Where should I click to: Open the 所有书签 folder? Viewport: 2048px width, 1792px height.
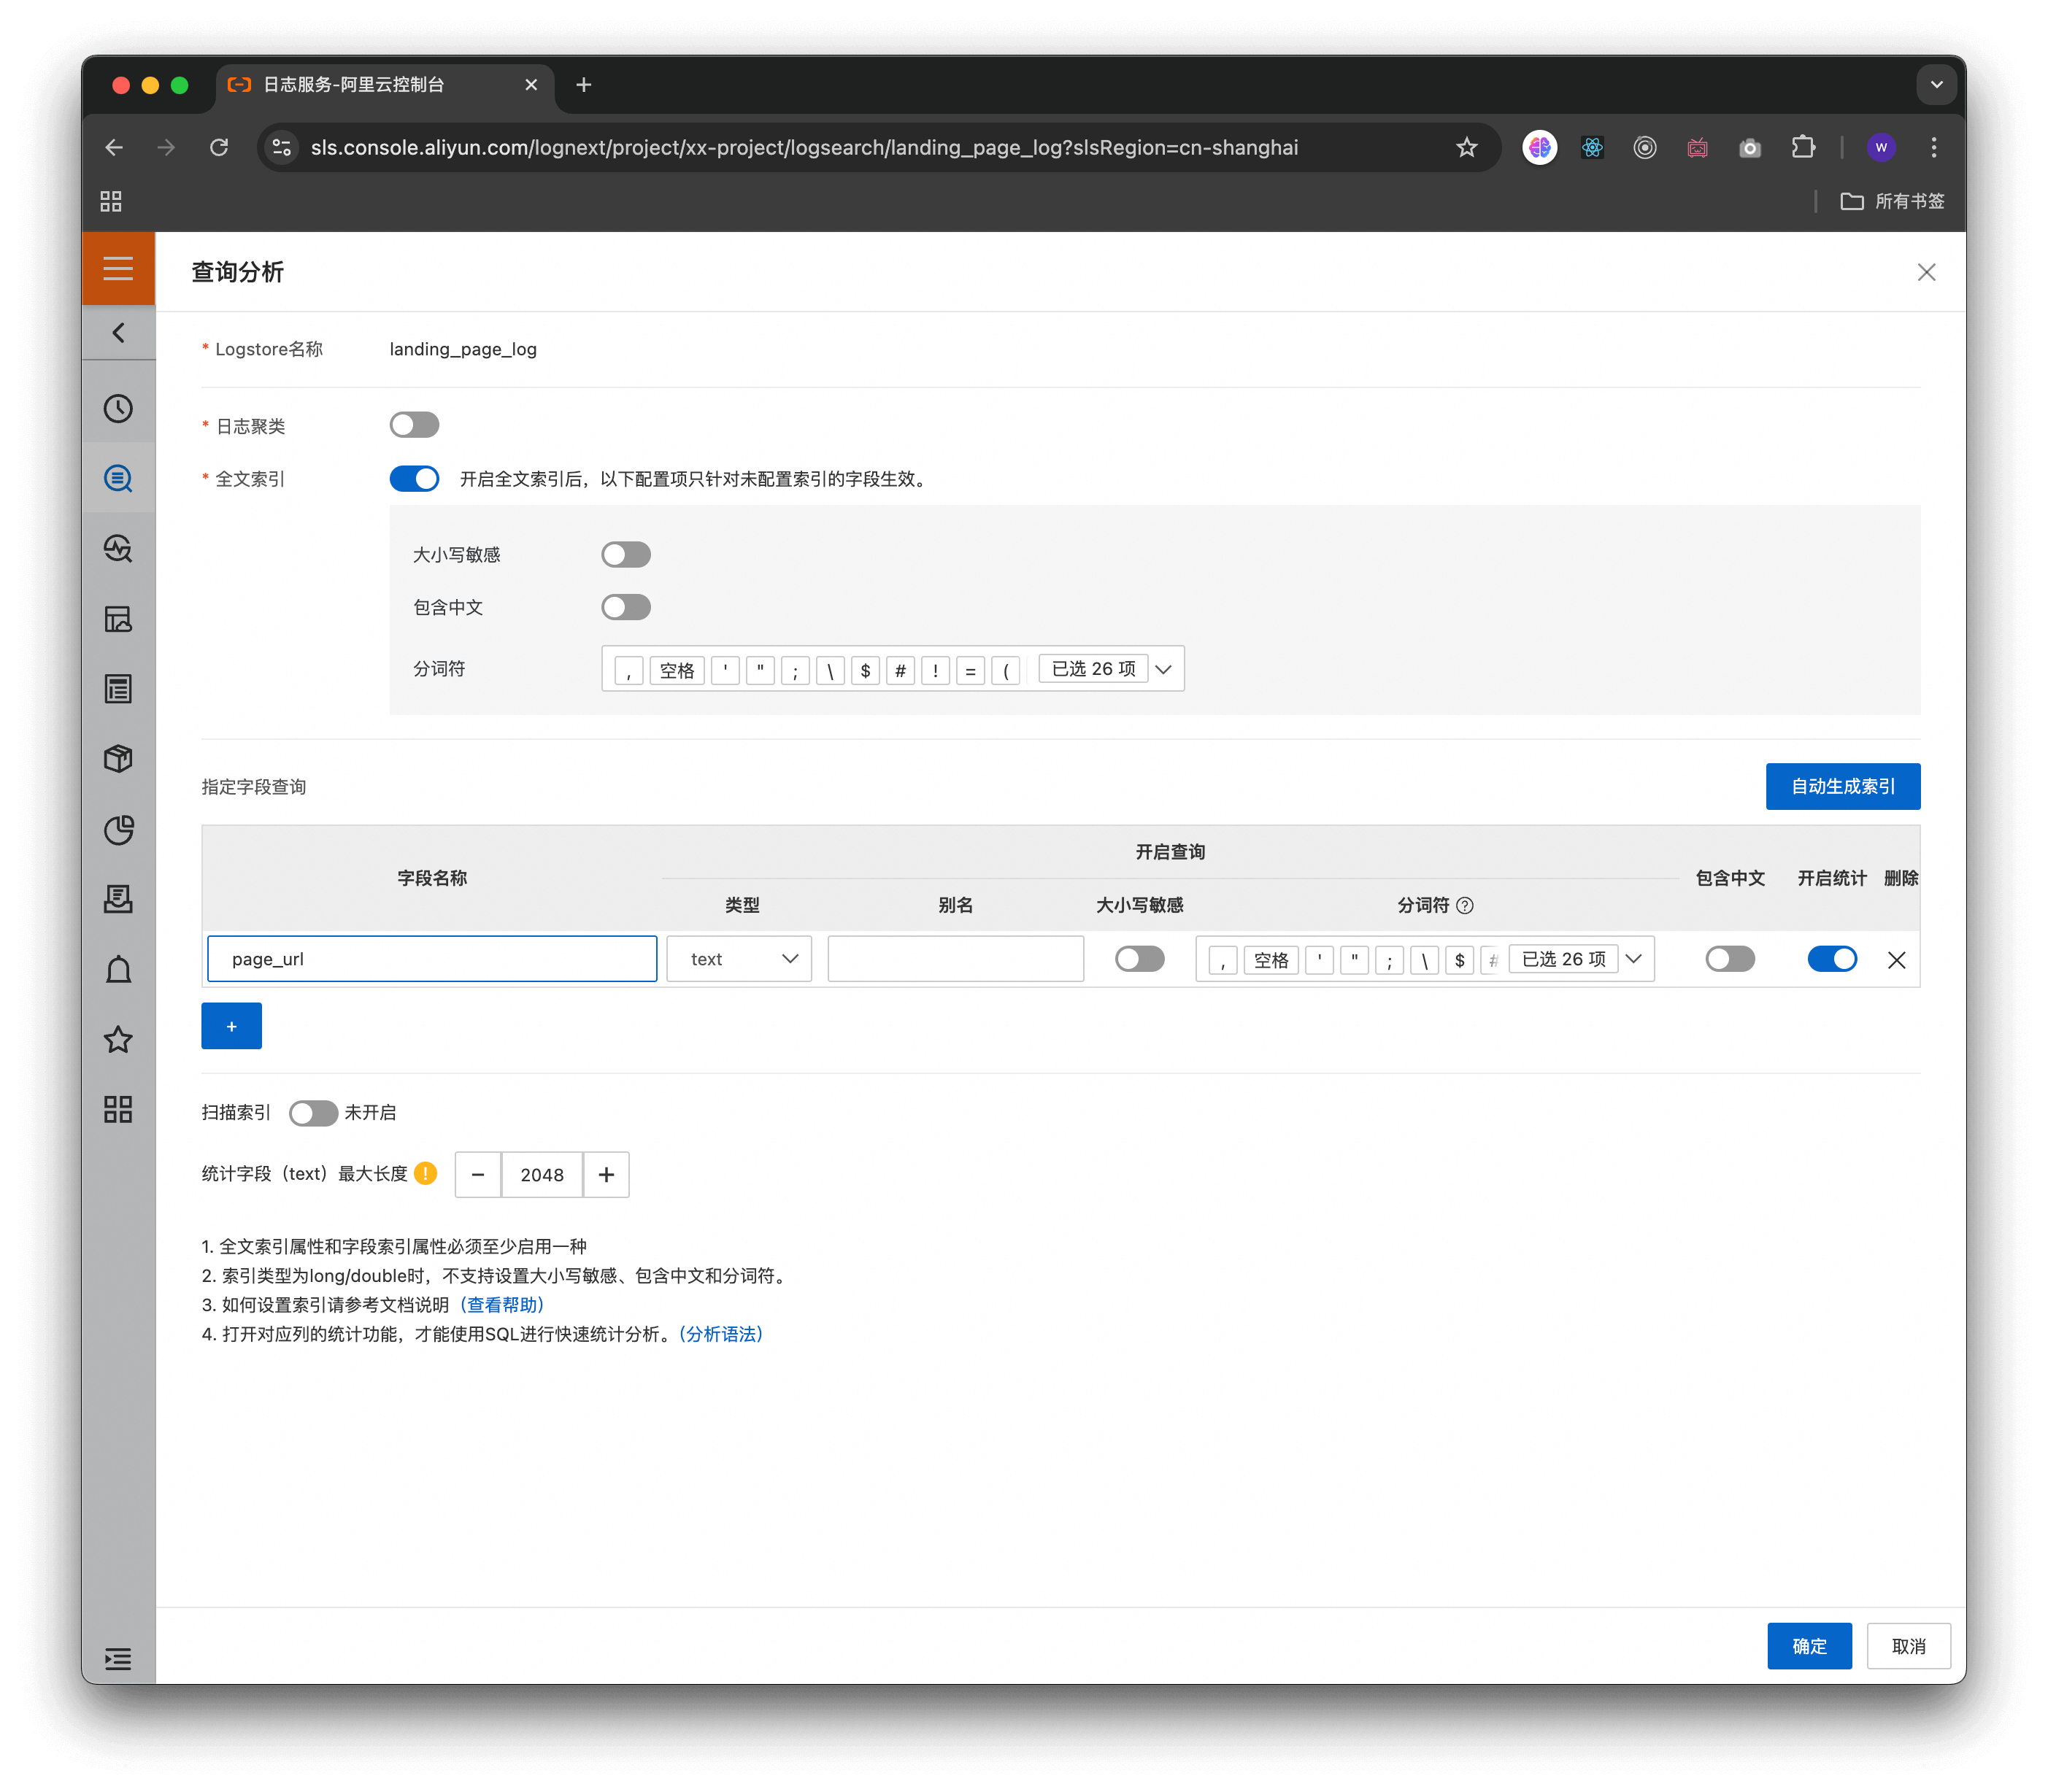tap(1893, 201)
